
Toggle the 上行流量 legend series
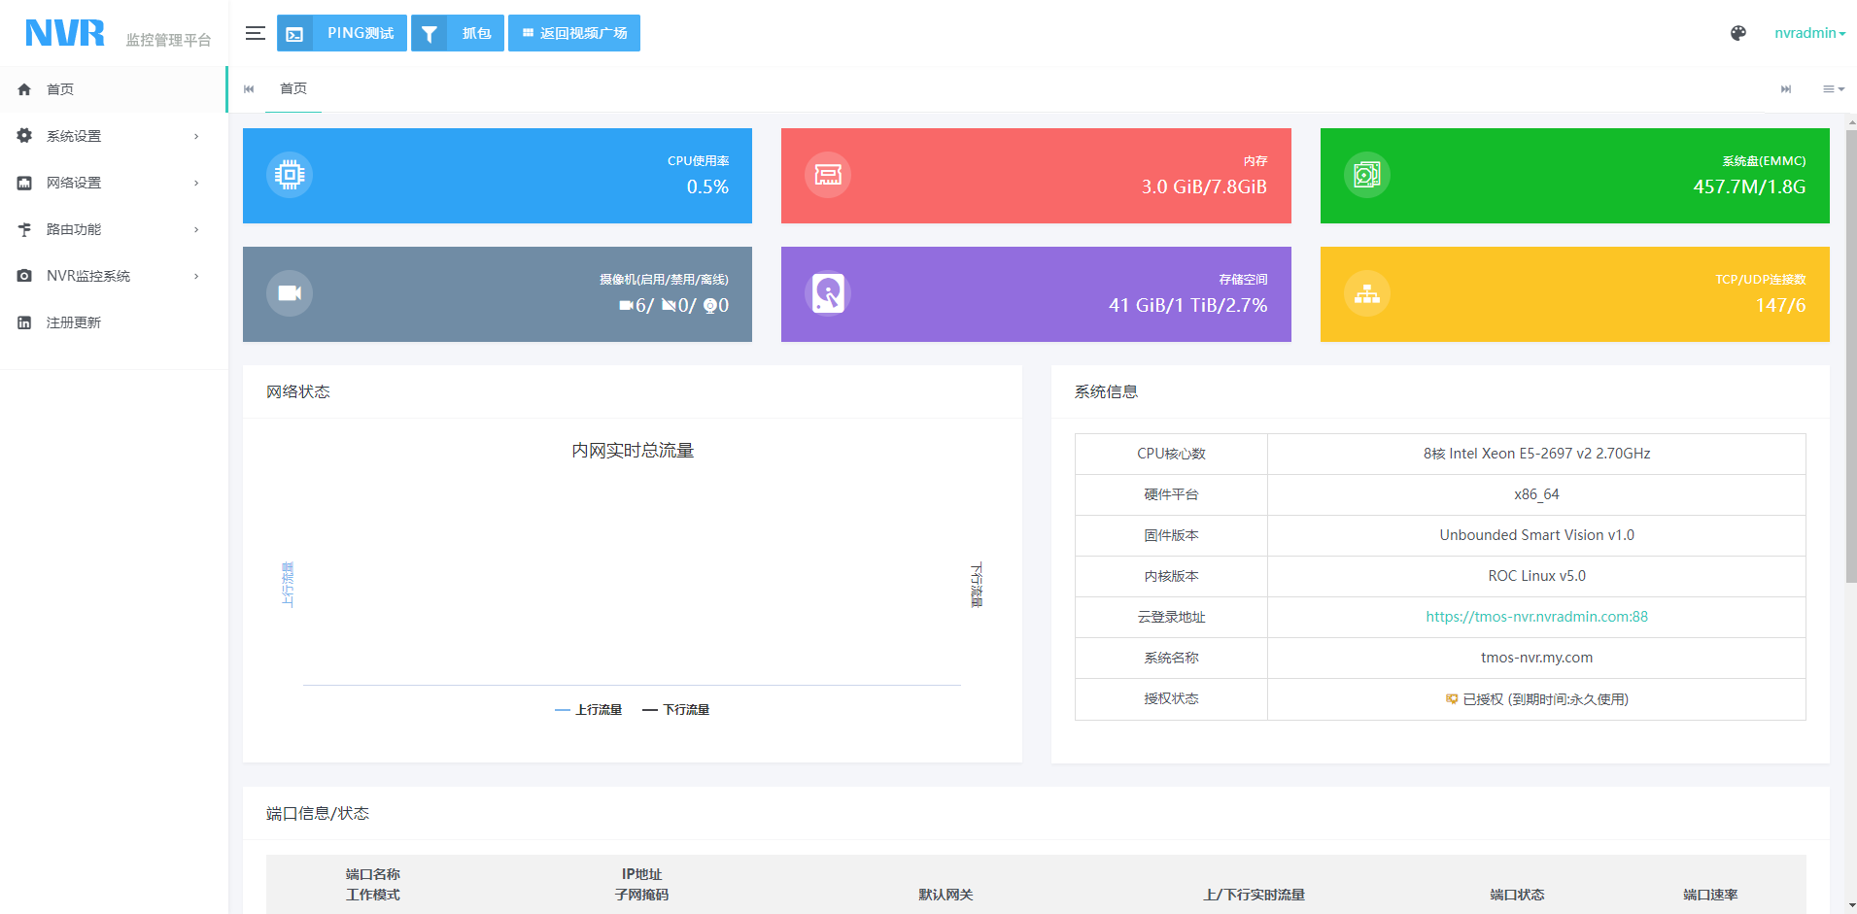point(589,710)
